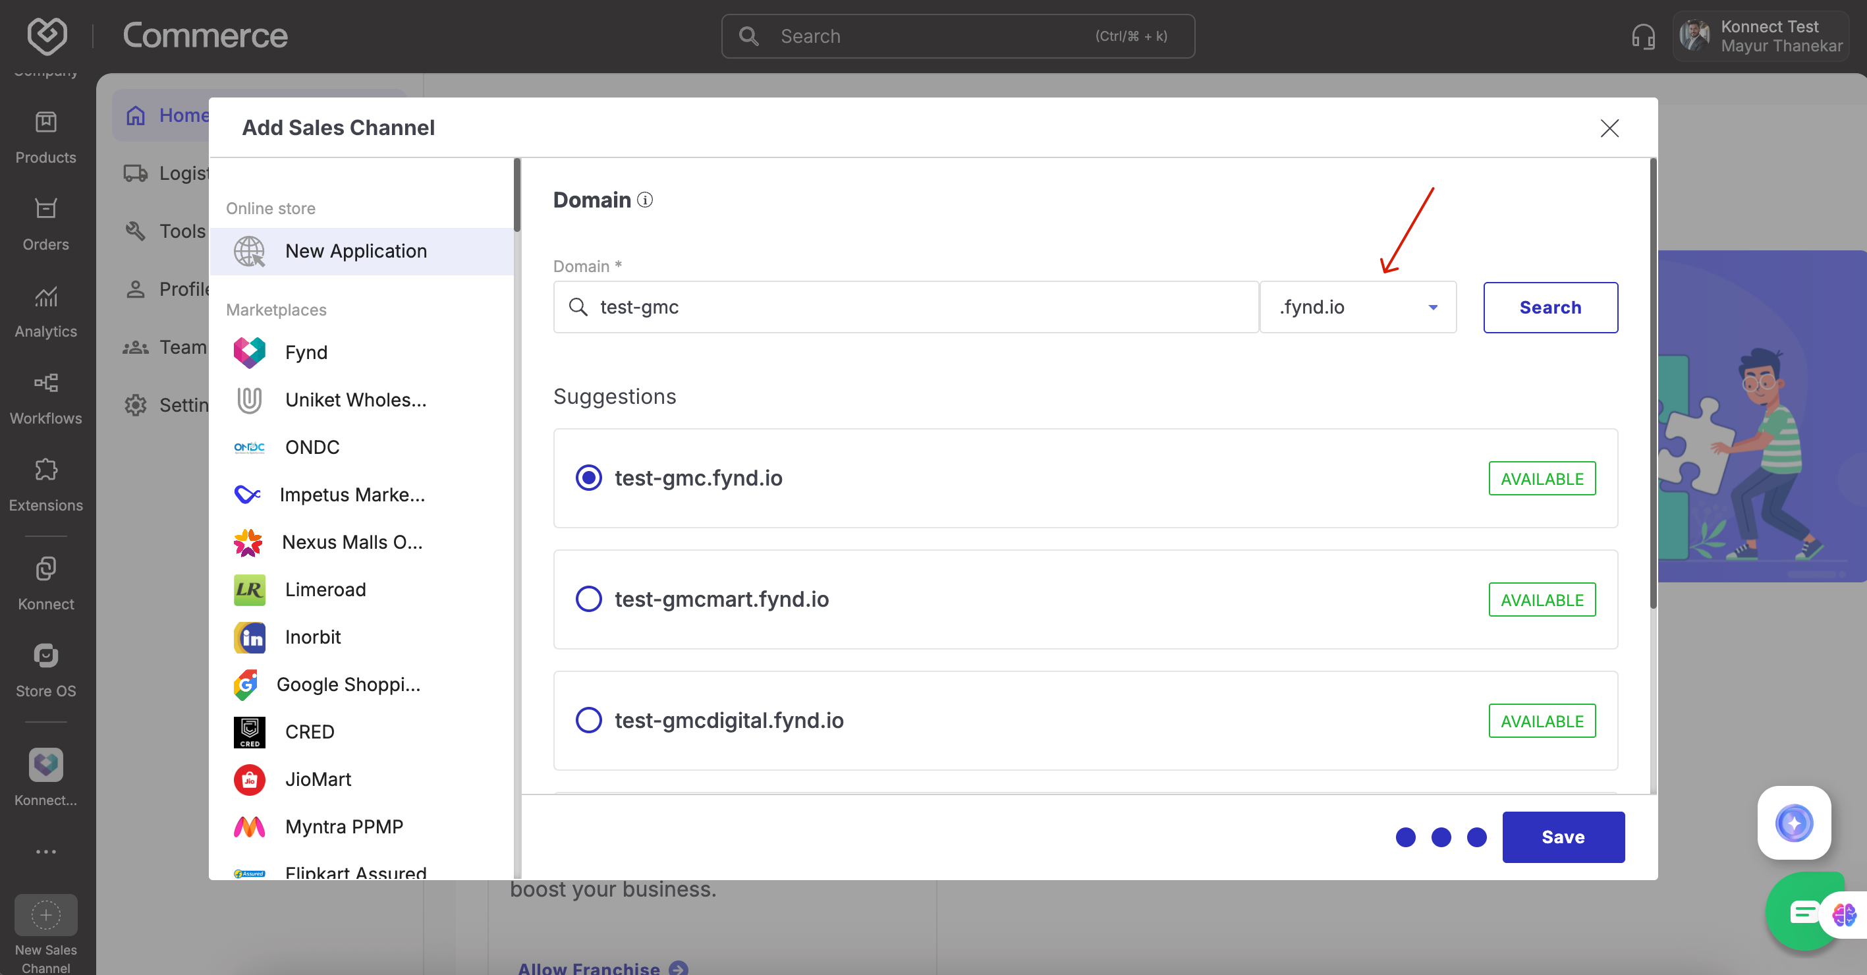The image size is (1867, 975).
Task: Select the test-gmc.fynd.io radio option
Action: coord(588,478)
